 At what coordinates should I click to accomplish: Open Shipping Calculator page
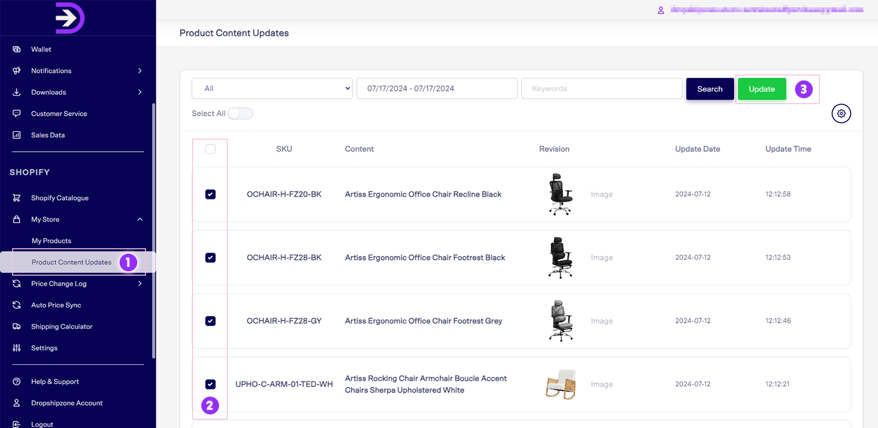point(62,326)
